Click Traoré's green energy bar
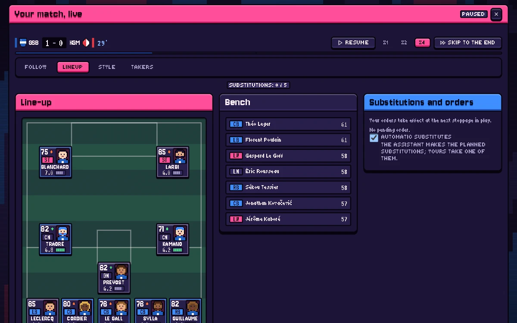Viewport: 517px width, 323px height. point(60,250)
